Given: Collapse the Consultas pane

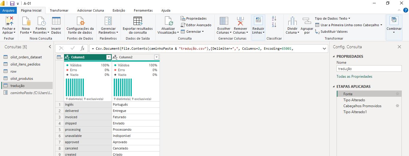Looking at the screenshot, I should pos(50,47).
